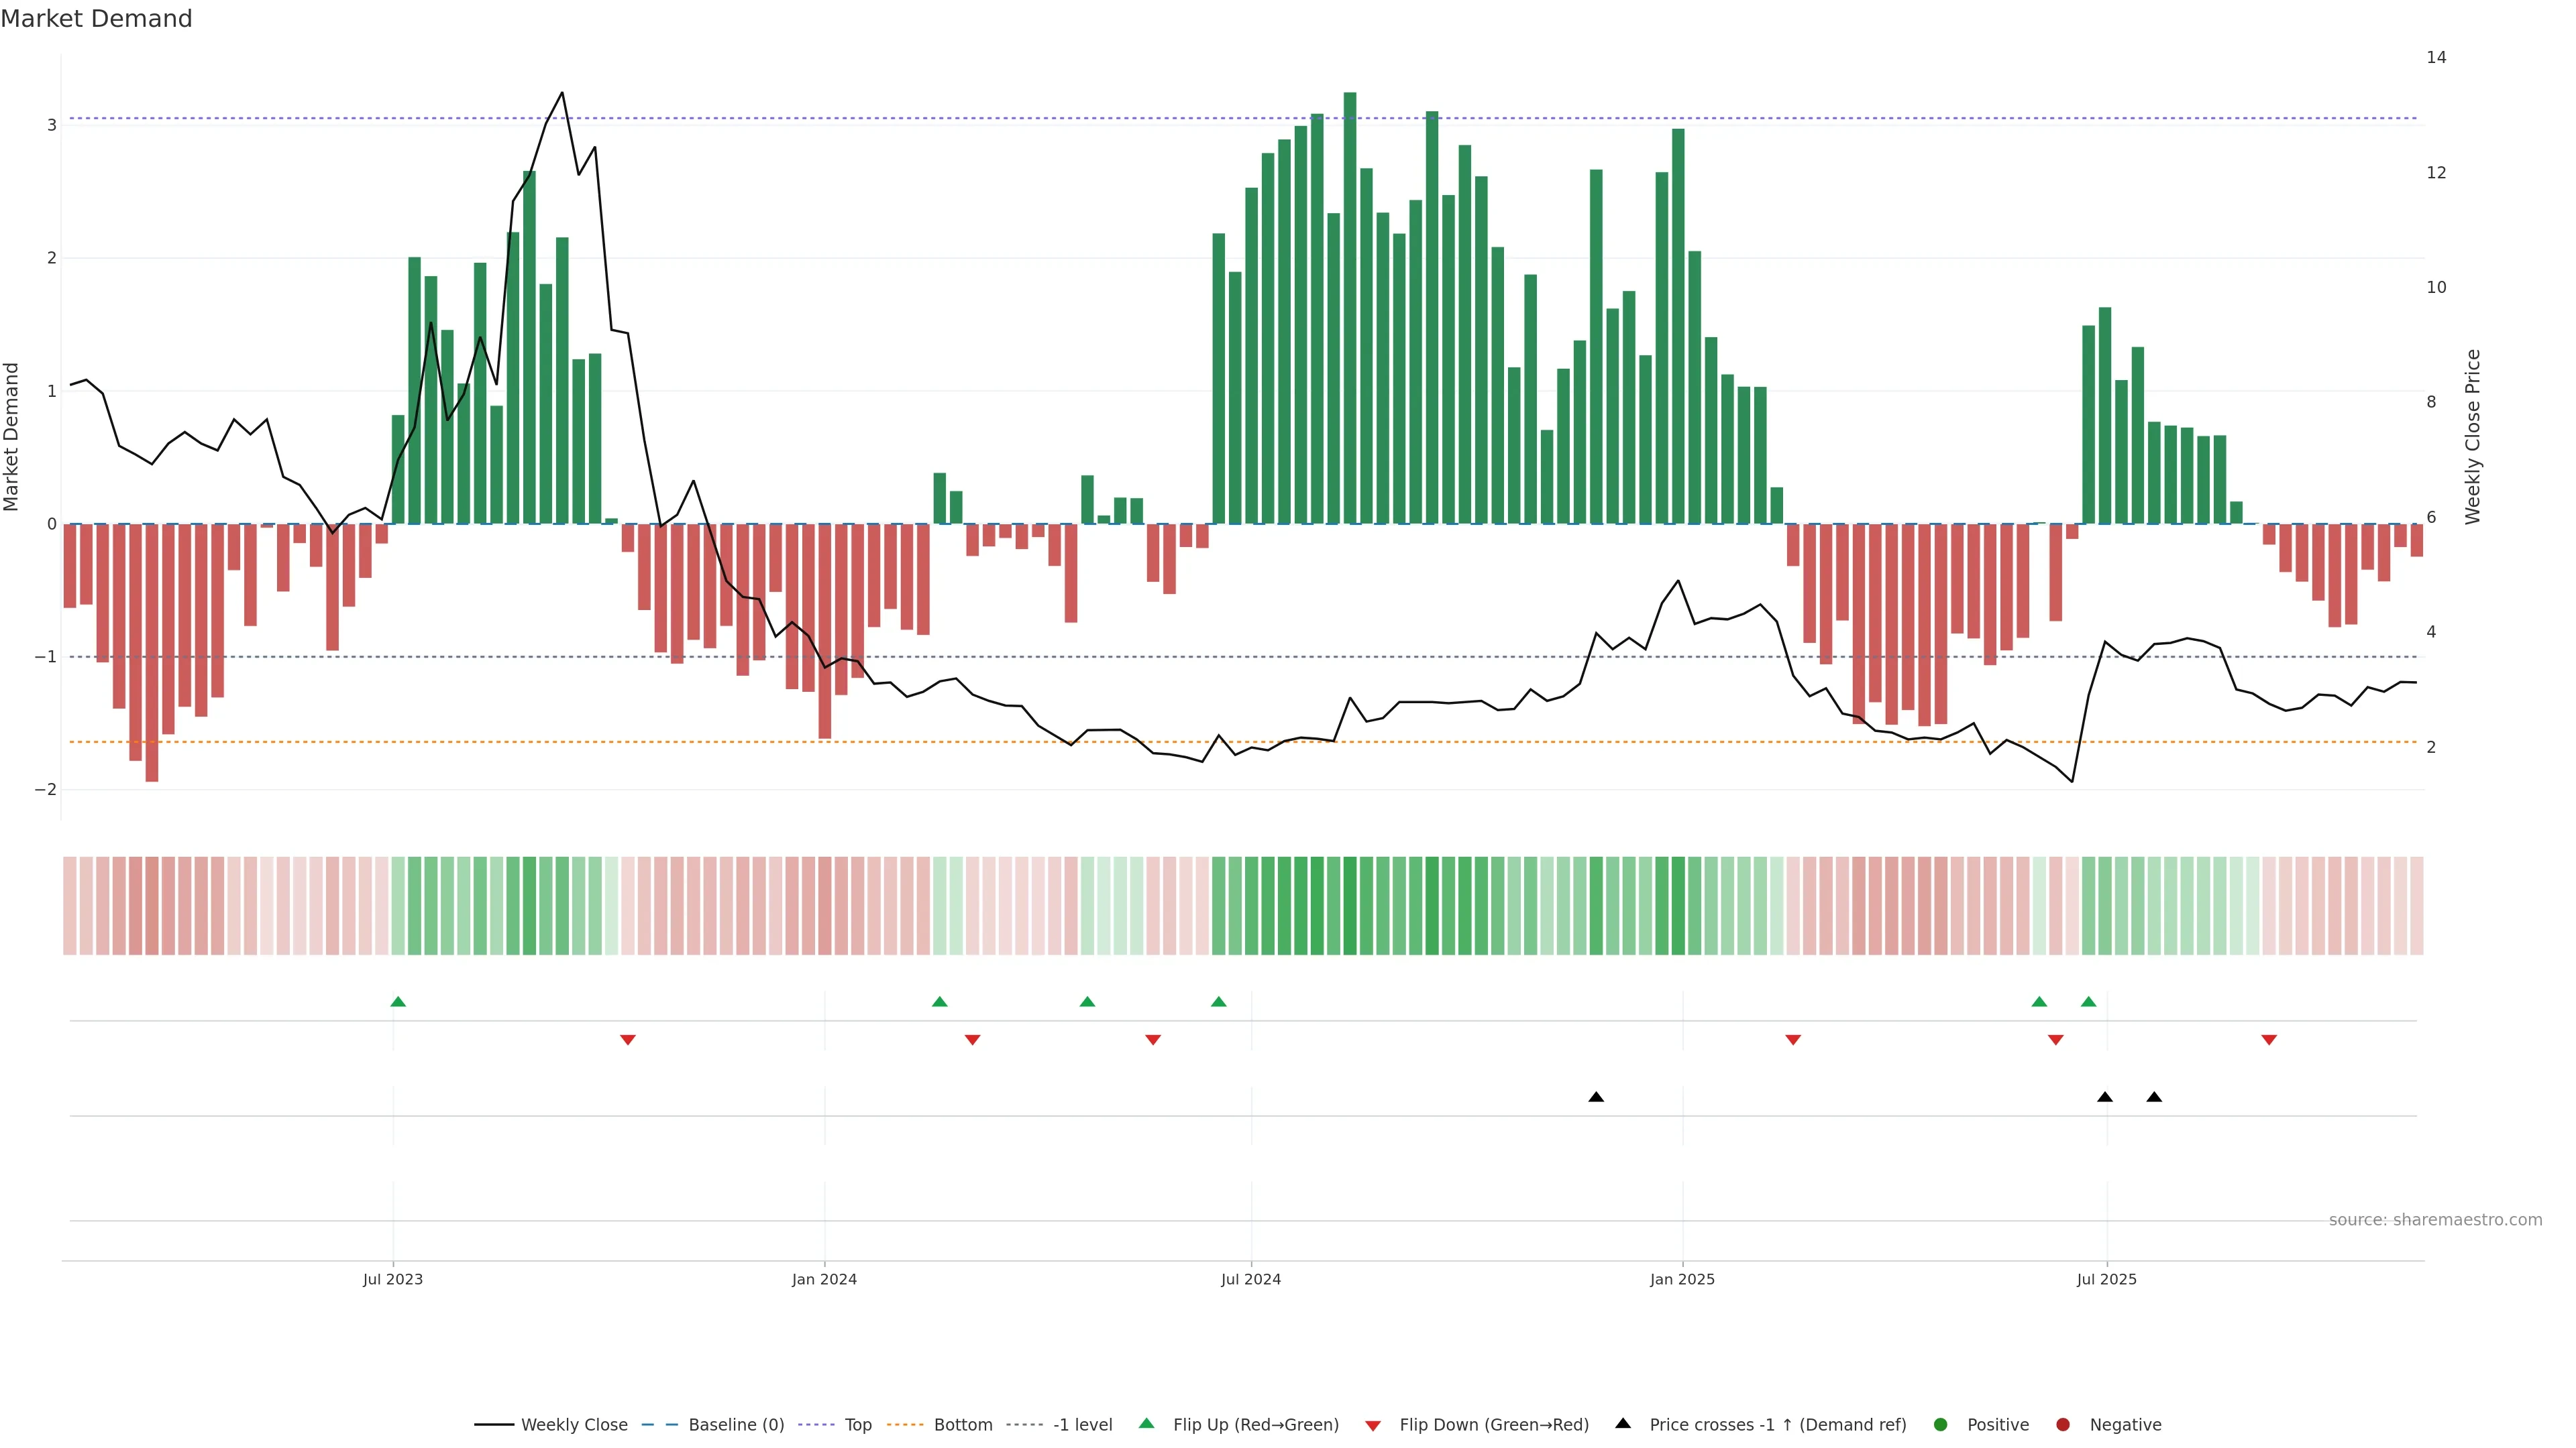Click the source: sharemaestro.com text
Image resolution: width=2576 pixels, height=1448 pixels.
click(x=2435, y=1219)
